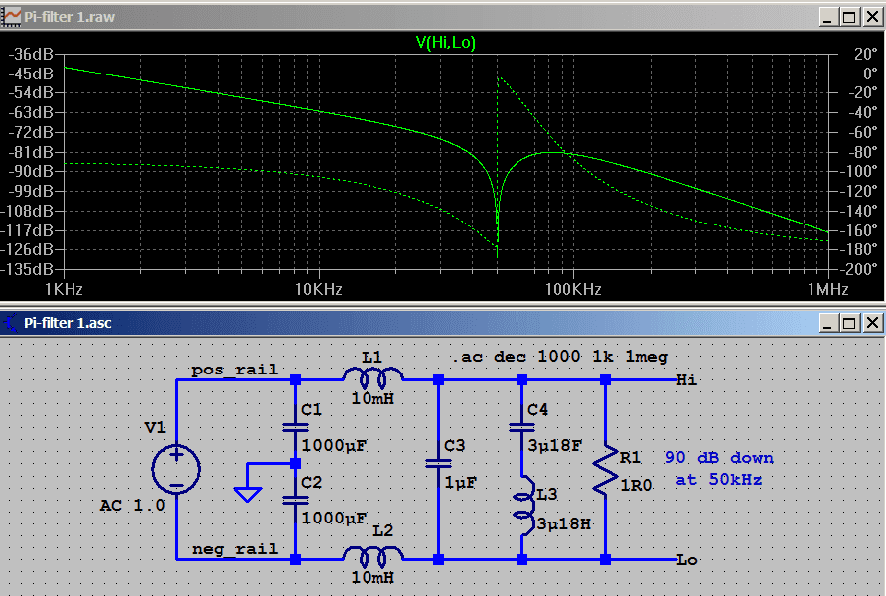886x596 pixels.
Task: Maximize the Pi-filter 1.raw plot window
Action: 848,17
